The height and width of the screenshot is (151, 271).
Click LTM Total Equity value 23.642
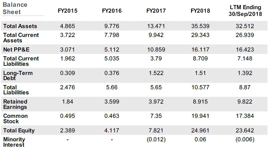[x=245, y=130]
